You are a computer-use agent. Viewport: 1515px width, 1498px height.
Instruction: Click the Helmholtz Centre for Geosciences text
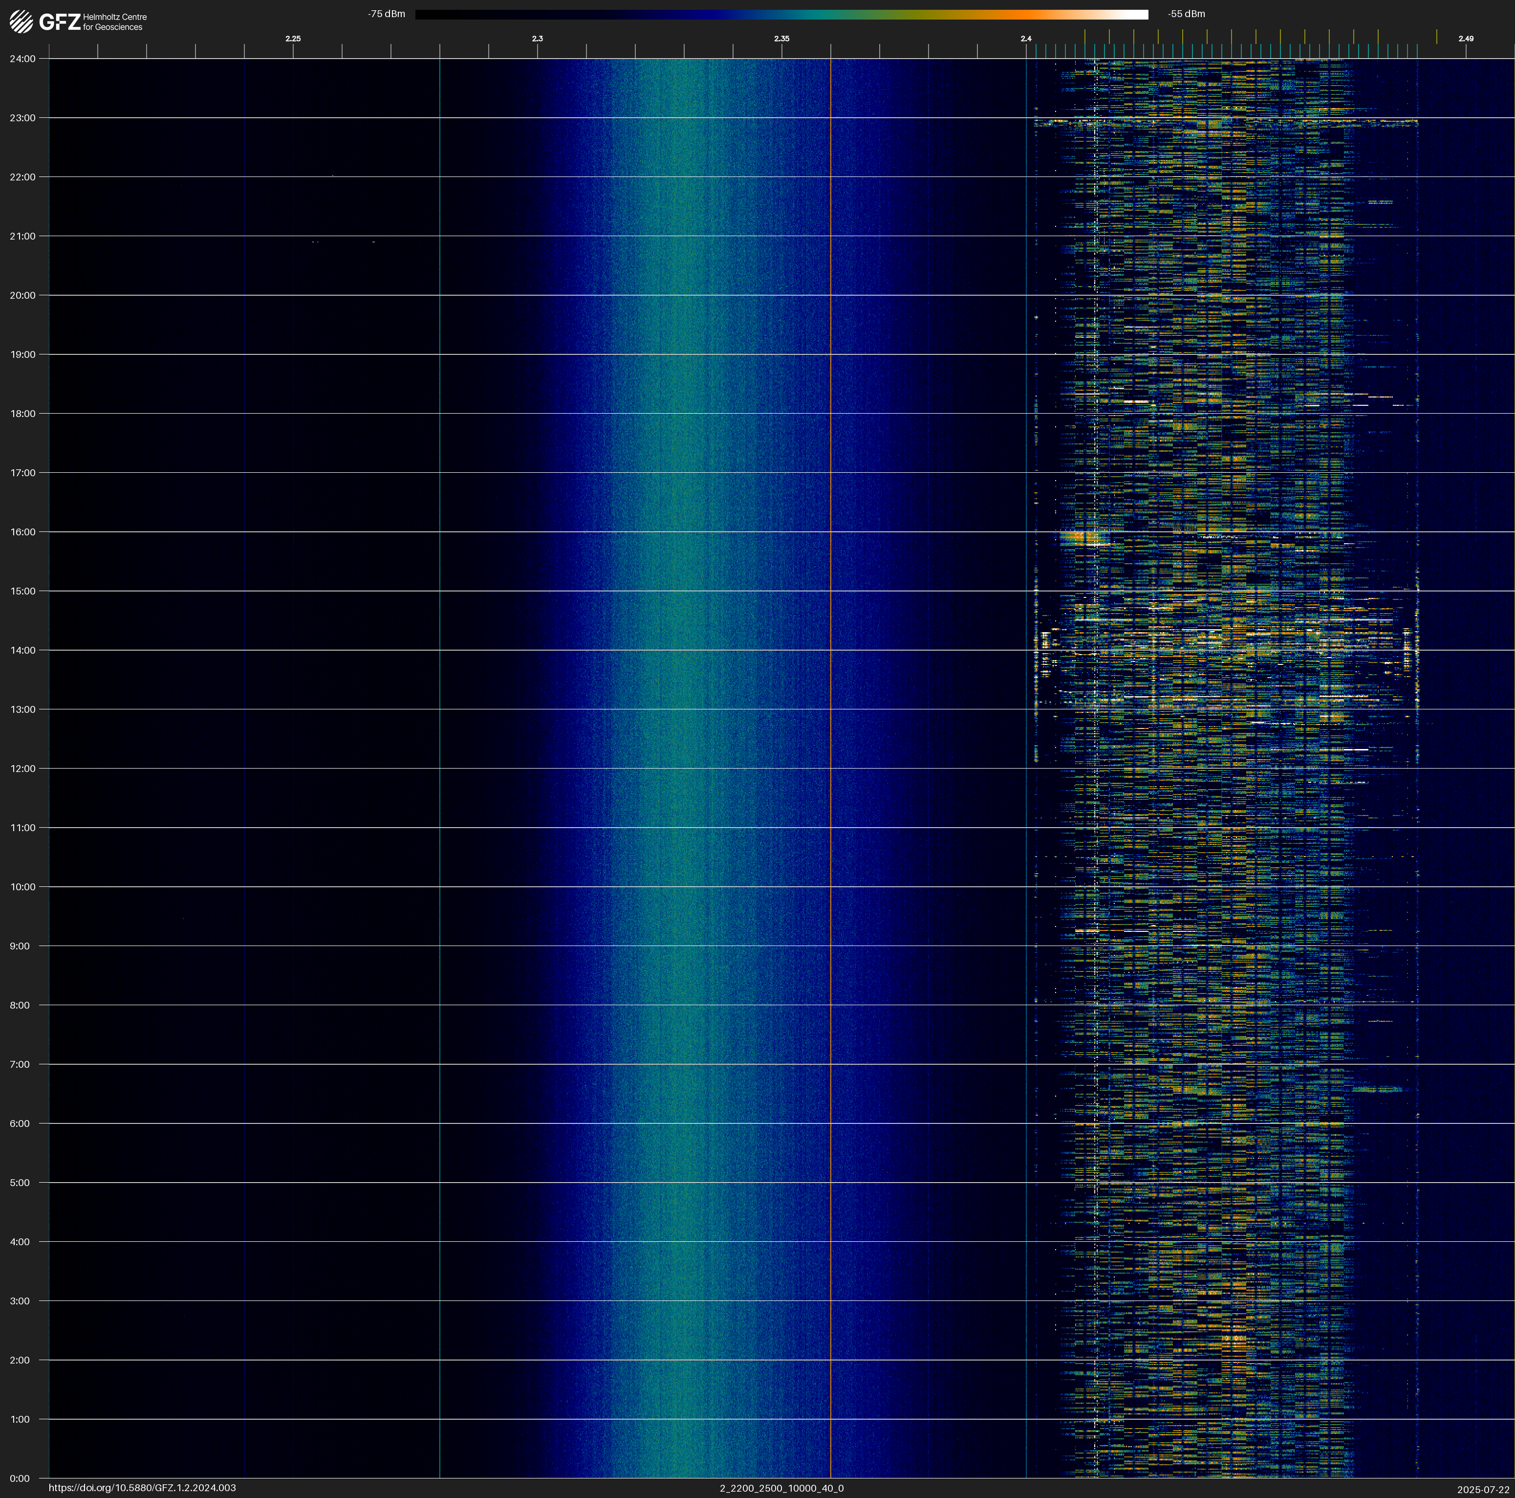point(114,22)
